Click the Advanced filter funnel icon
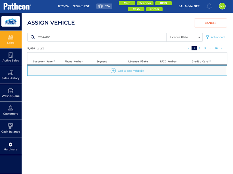 click(208, 37)
